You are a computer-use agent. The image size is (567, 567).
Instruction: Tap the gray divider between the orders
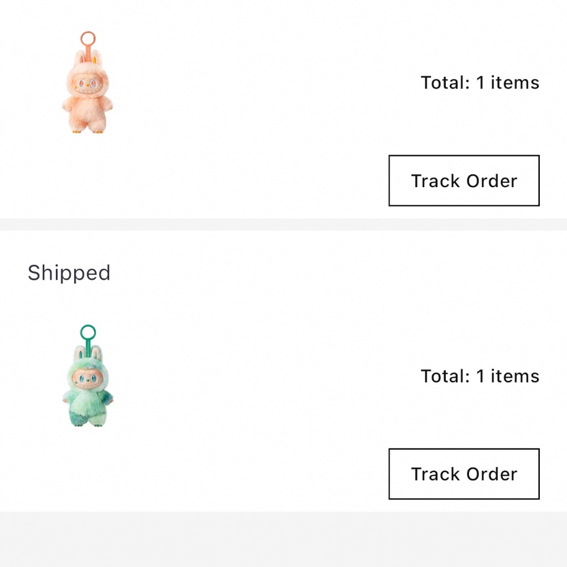point(283,224)
